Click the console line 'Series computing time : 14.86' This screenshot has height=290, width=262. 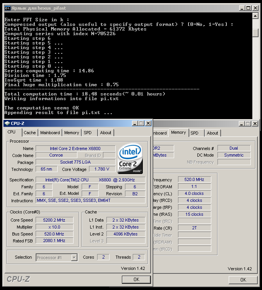[x=49, y=71]
